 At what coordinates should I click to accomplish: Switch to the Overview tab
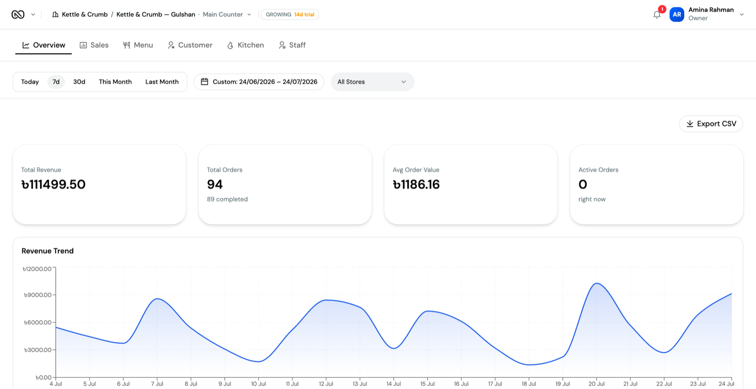[43, 45]
